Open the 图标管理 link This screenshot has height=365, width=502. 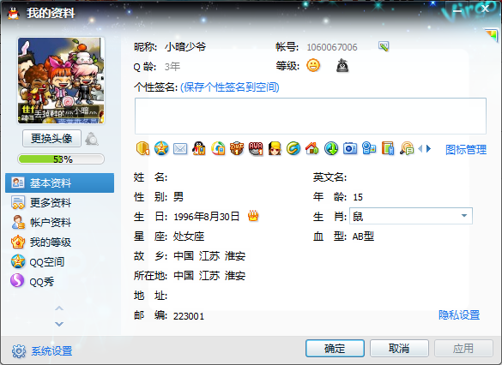tap(466, 150)
